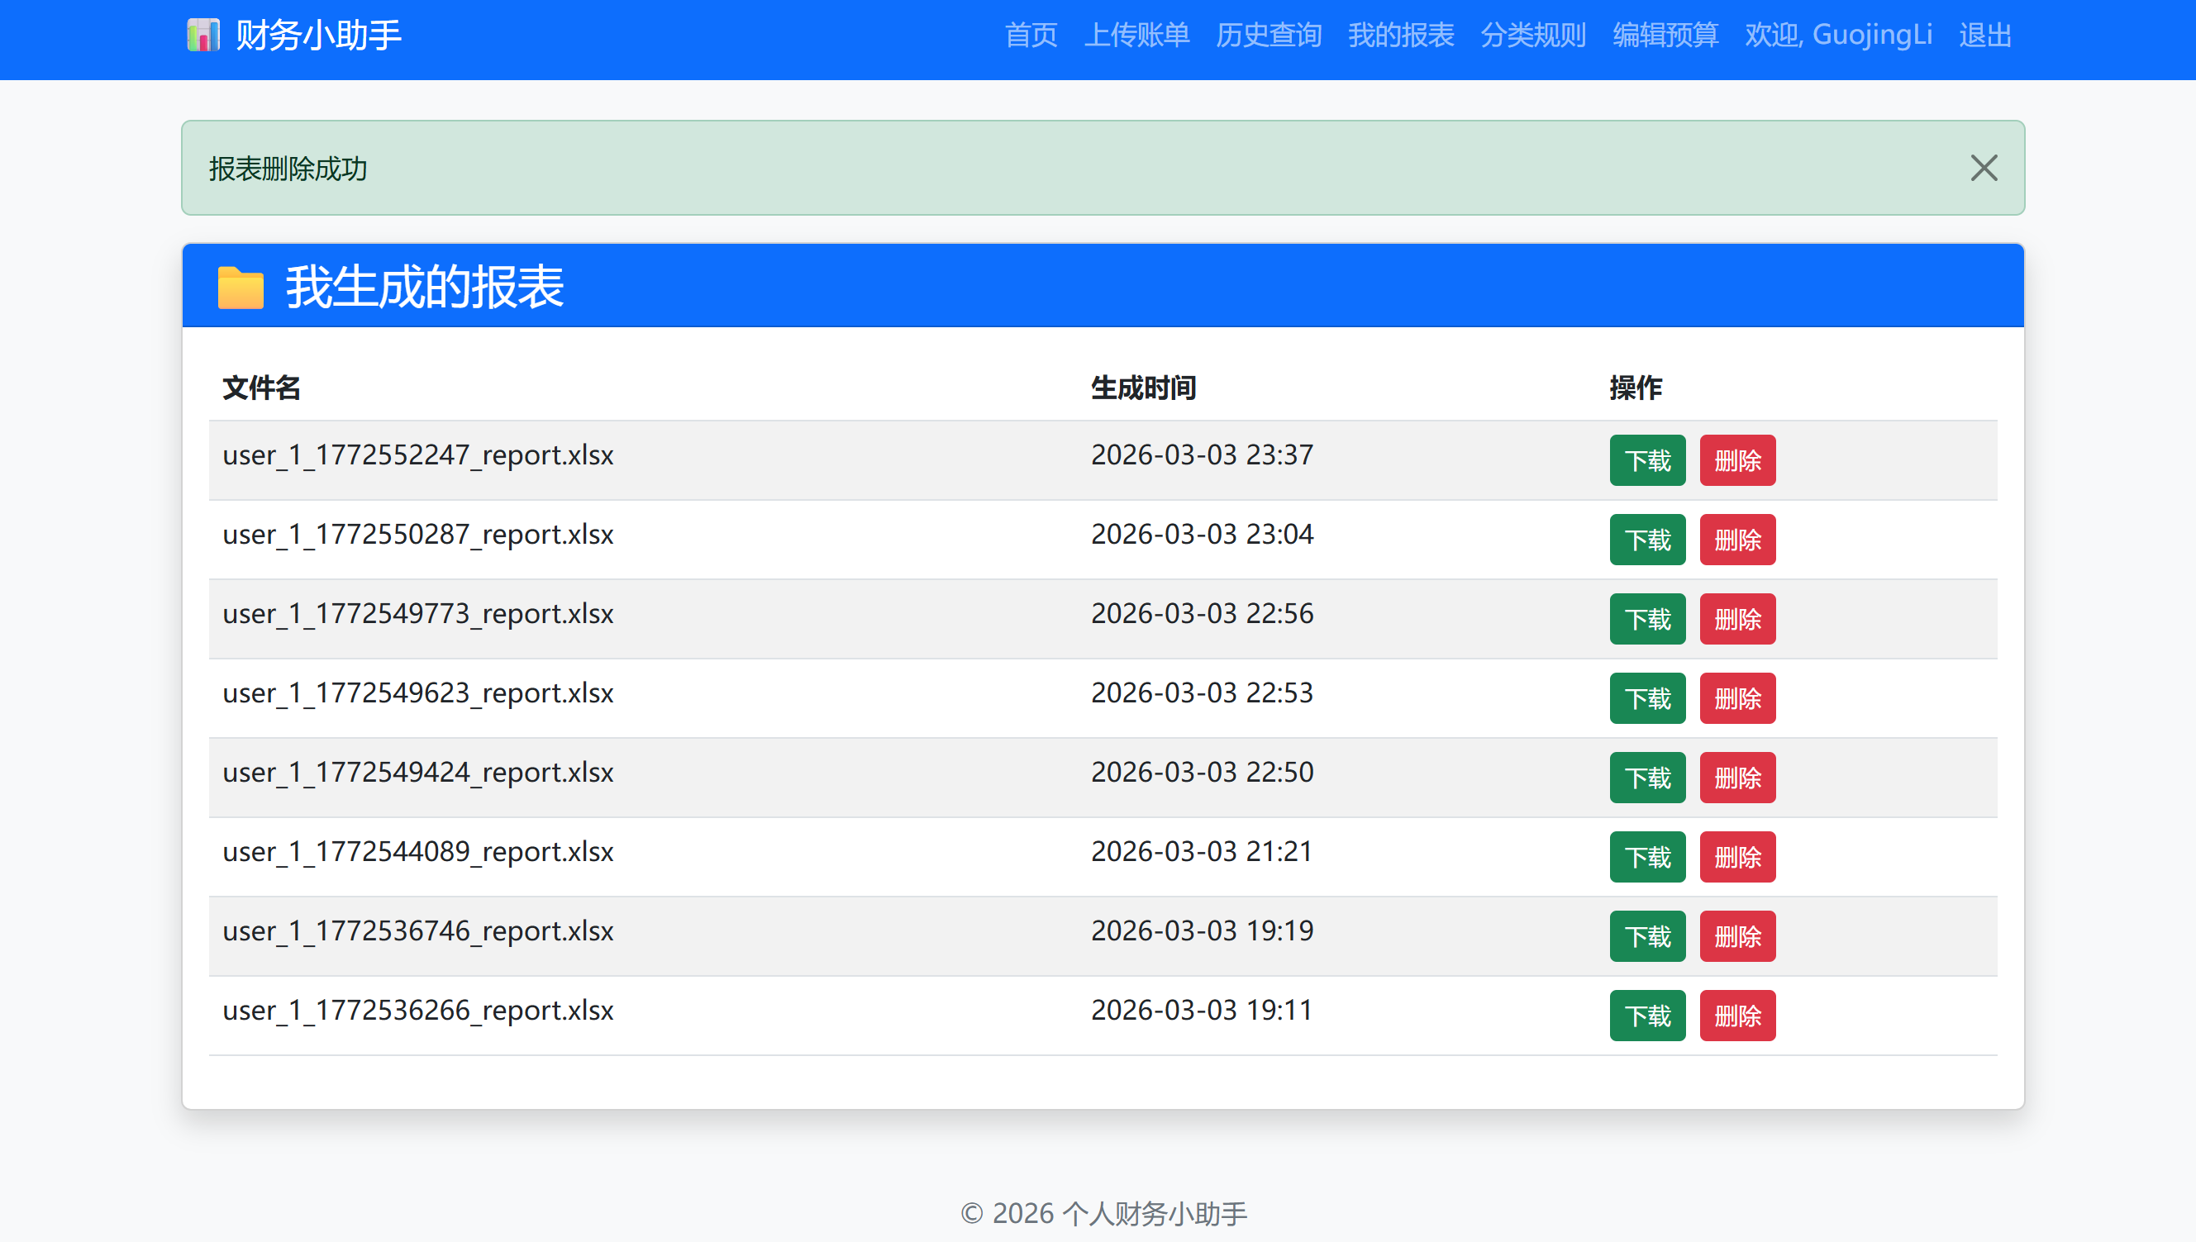Delete user_1_1772552247_report.xlsx

click(1737, 460)
